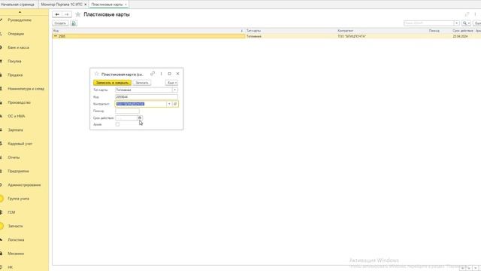Get link icon in Пластиковая карта dialog title
The height and width of the screenshot is (271, 481).
(153, 74)
